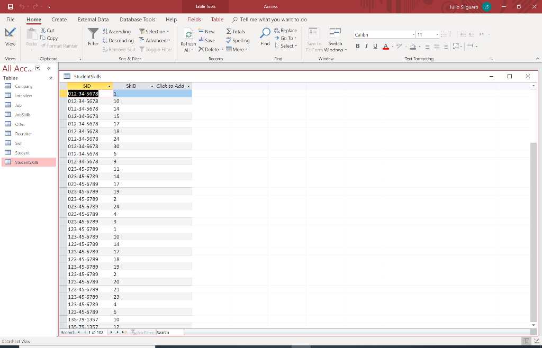
Task: Open the Database Tools tab
Action: (x=138, y=20)
